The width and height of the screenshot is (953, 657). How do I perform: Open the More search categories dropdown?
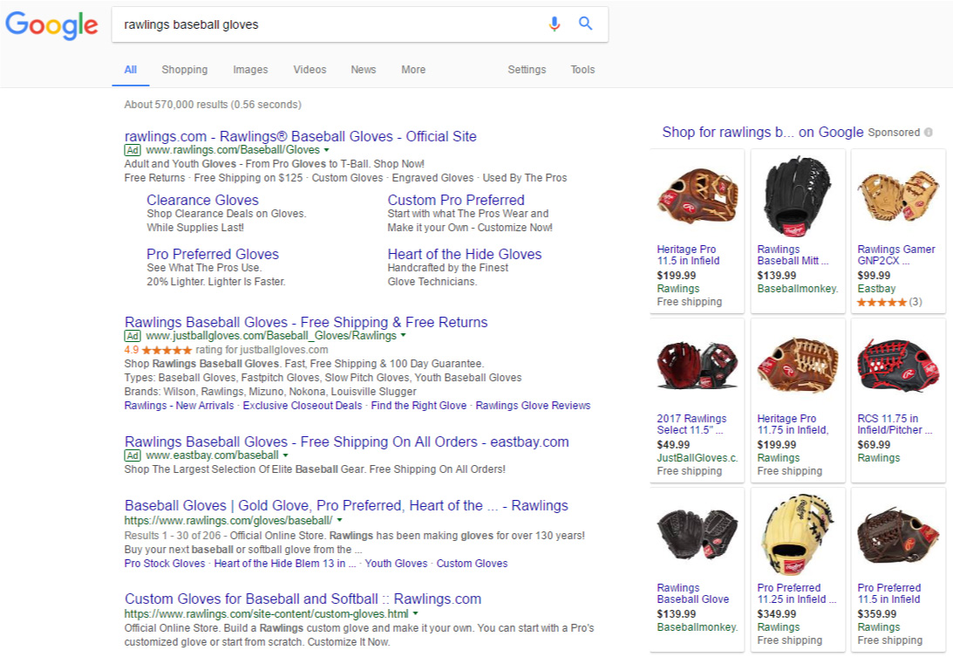pyautogui.click(x=412, y=69)
